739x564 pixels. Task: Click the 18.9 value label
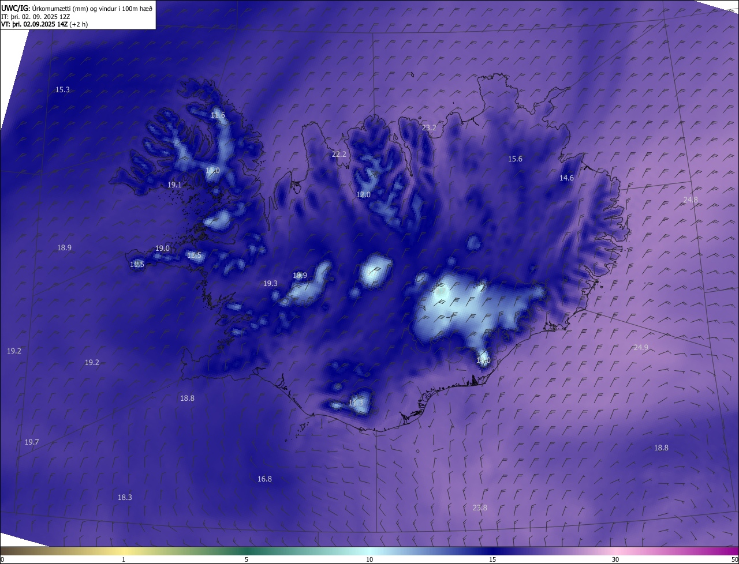[64, 247]
